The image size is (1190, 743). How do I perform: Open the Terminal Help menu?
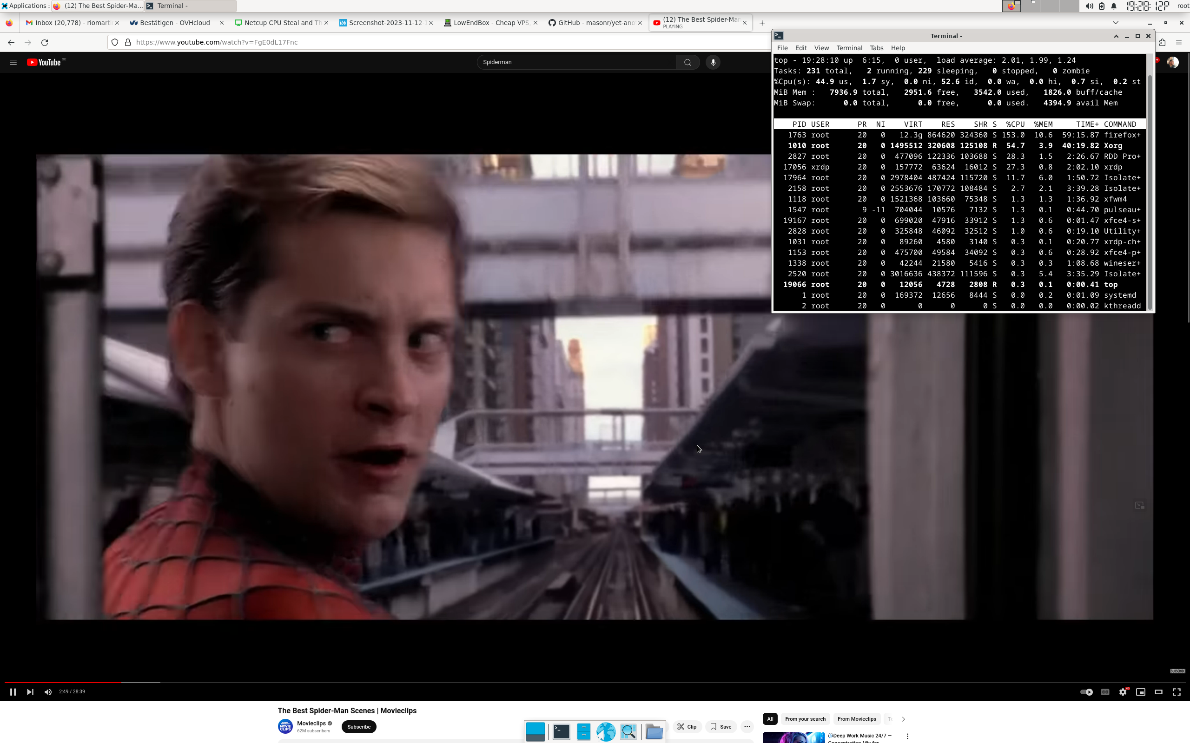(x=898, y=48)
